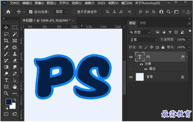Image resolution: width=193 pixels, height=122 pixels.
Task: Lock transparent pixels
Action: (140, 47)
